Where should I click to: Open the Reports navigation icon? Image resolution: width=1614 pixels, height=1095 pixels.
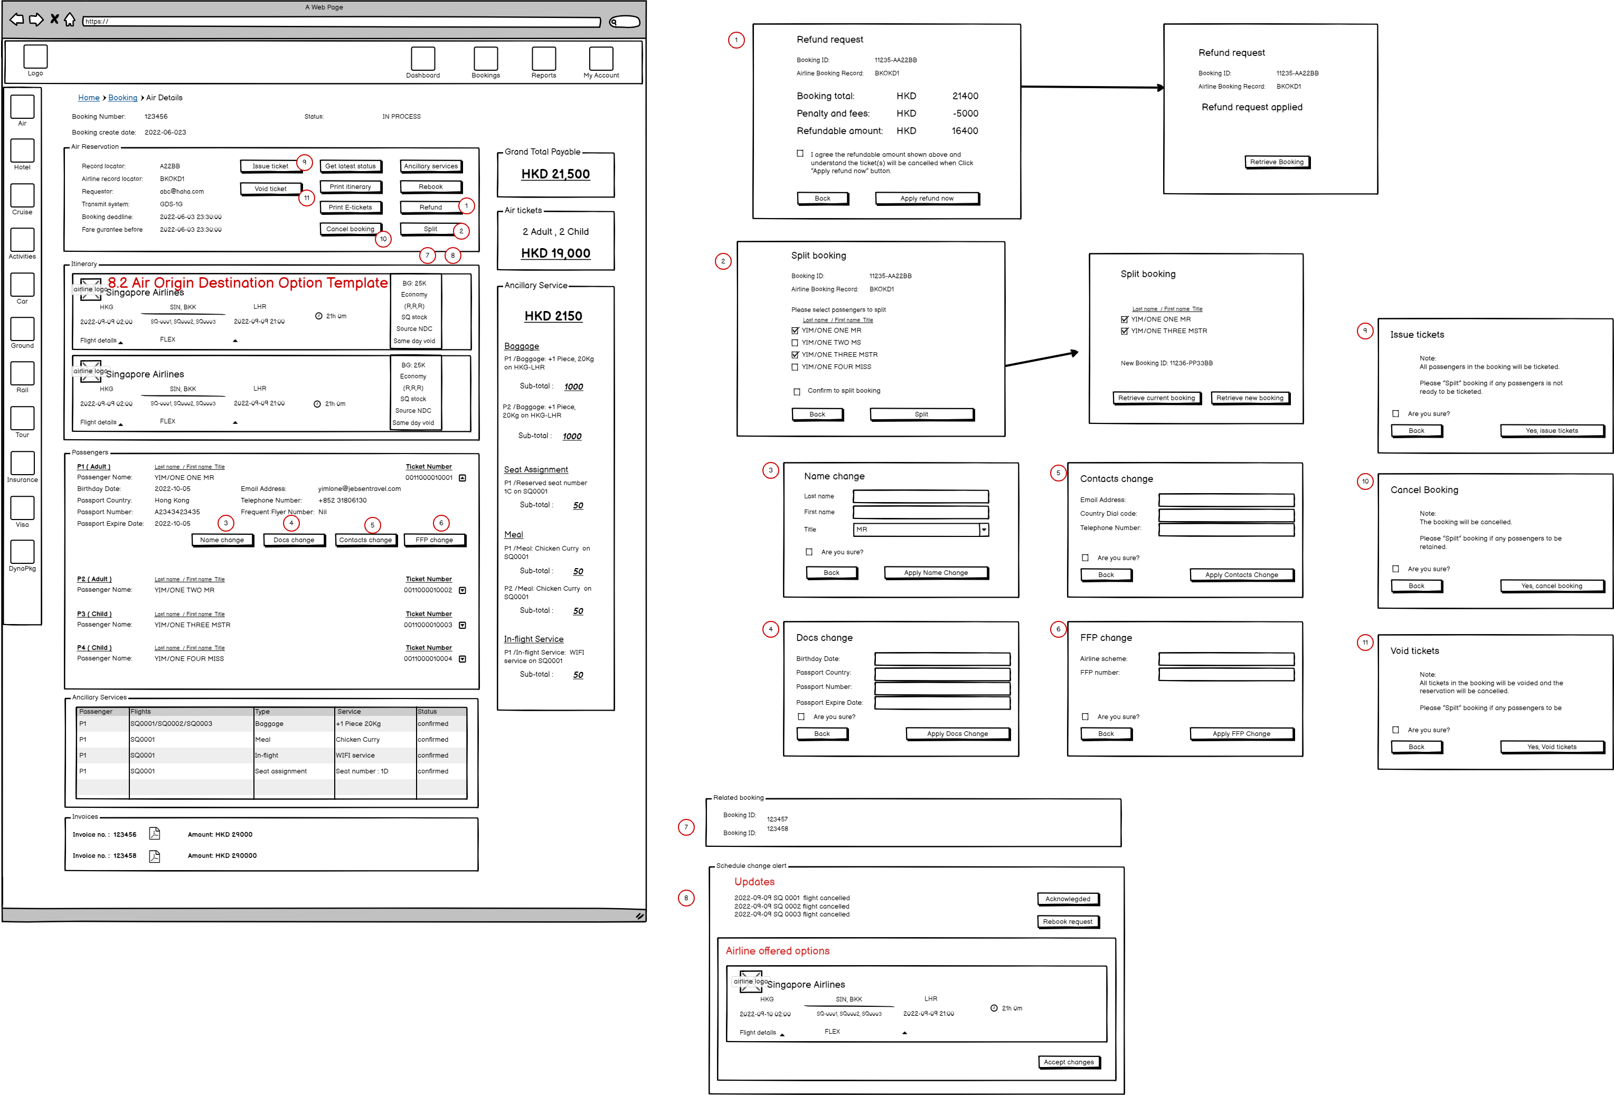543,58
